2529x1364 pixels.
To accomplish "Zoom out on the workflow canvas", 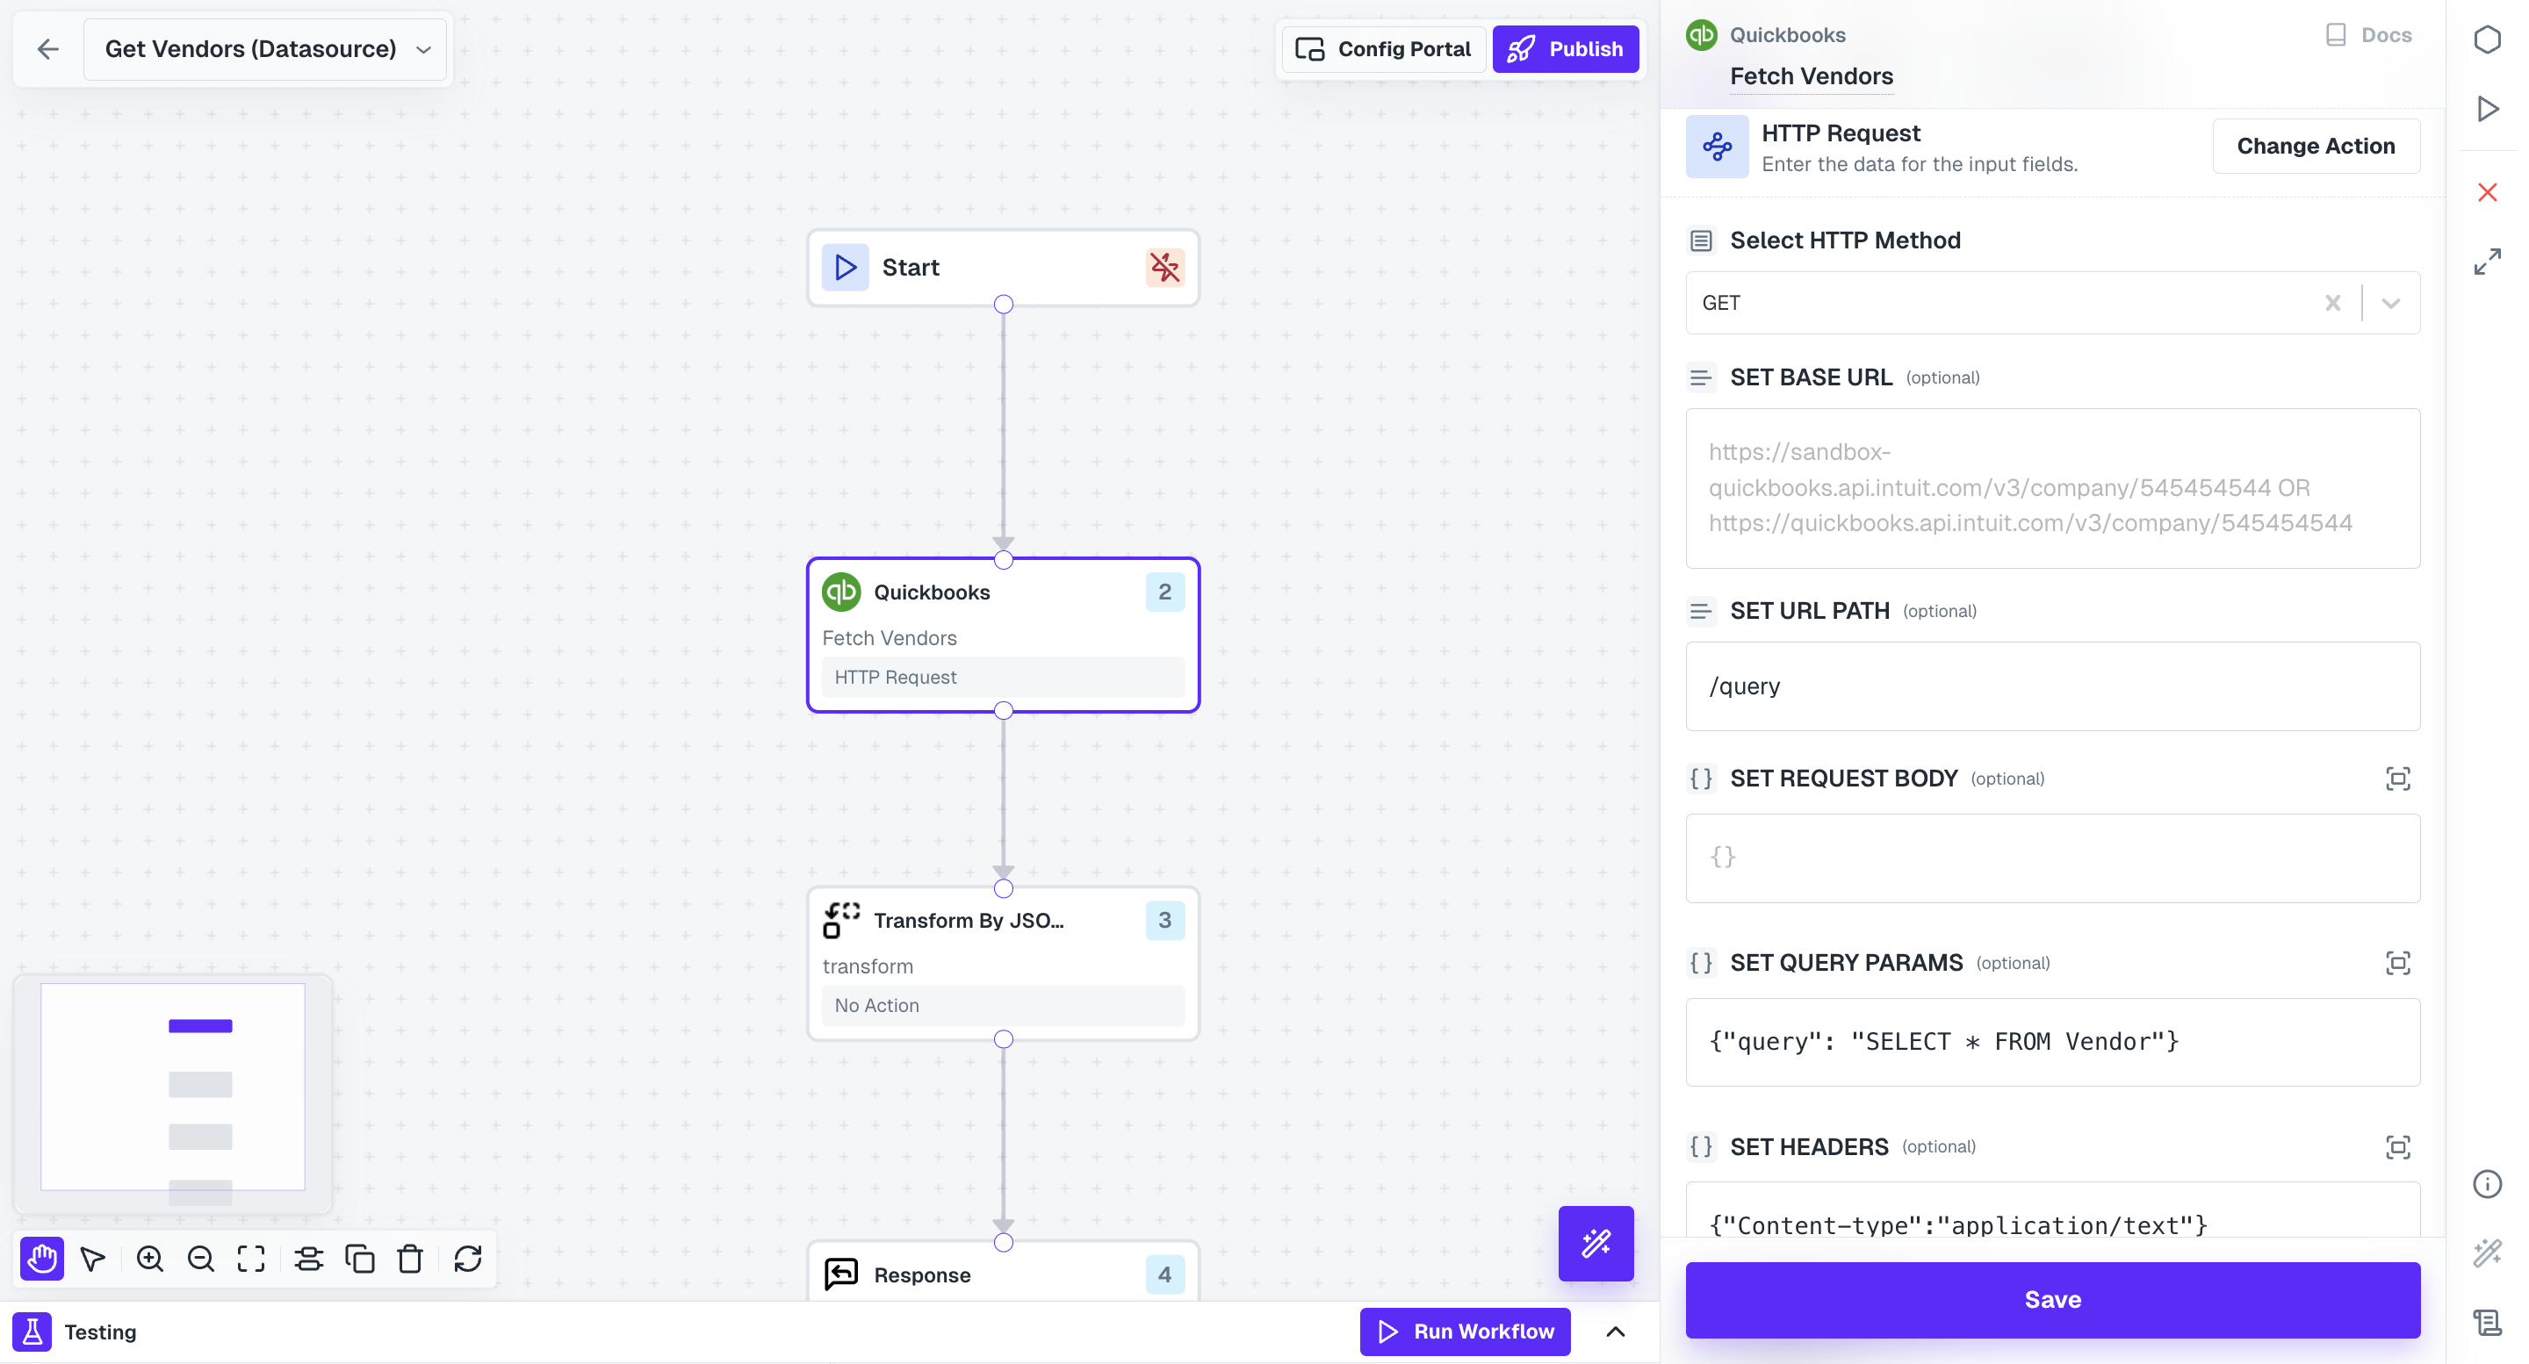I will coord(200,1259).
